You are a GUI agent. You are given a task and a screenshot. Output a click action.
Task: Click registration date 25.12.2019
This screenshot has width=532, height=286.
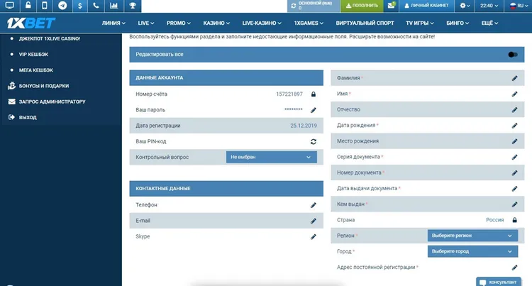(x=304, y=126)
